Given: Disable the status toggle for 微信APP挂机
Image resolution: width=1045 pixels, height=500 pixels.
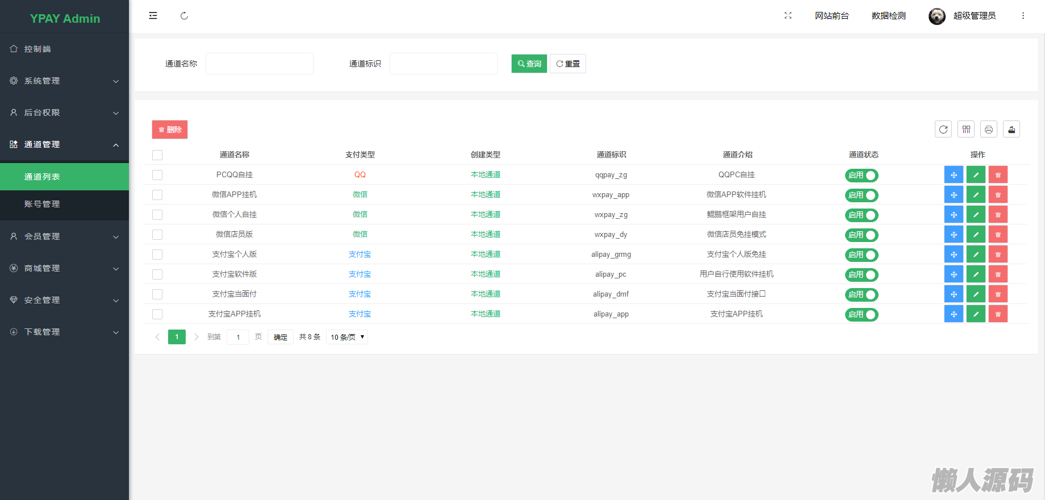Looking at the screenshot, I should pos(862,195).
